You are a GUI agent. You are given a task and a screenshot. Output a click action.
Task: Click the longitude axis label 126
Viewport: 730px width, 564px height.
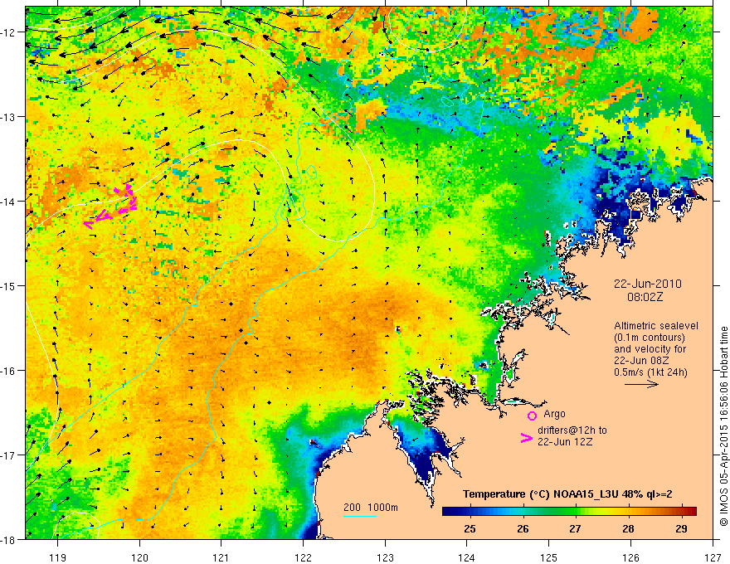click(630, 557)
